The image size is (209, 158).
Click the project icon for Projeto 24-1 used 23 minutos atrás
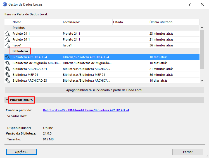point(8,34)
